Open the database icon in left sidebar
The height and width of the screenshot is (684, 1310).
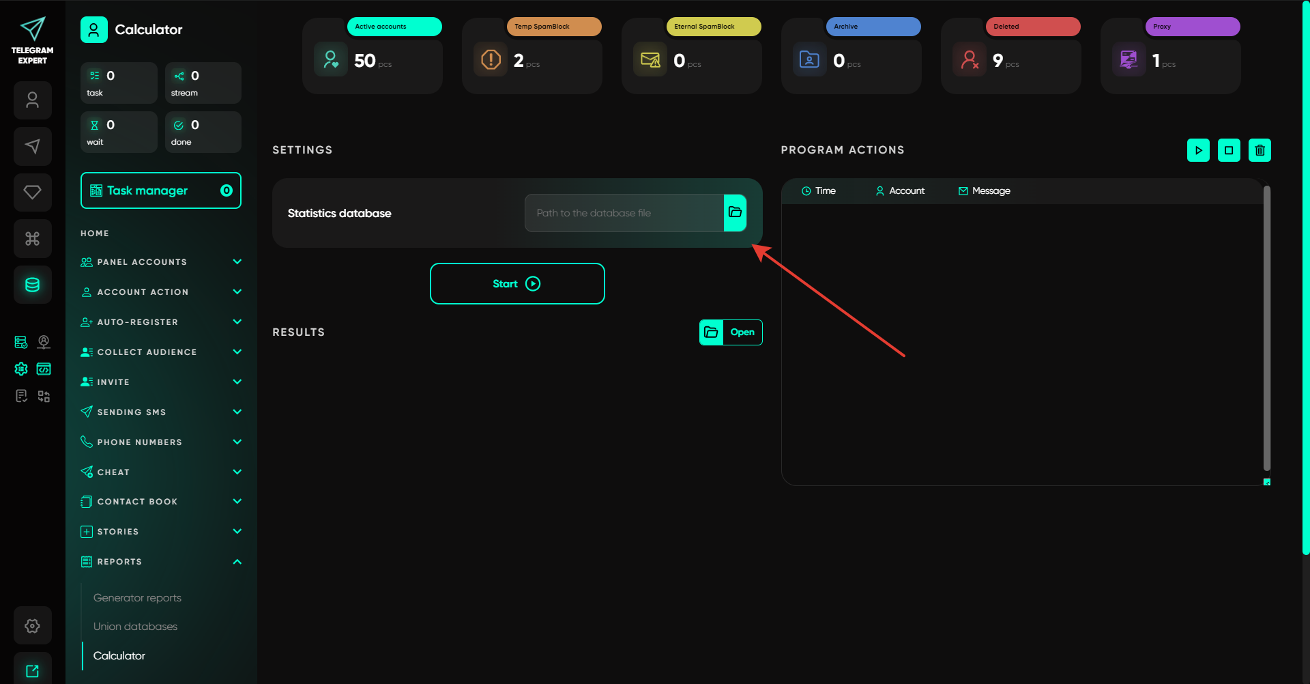(x=32, y=285)
